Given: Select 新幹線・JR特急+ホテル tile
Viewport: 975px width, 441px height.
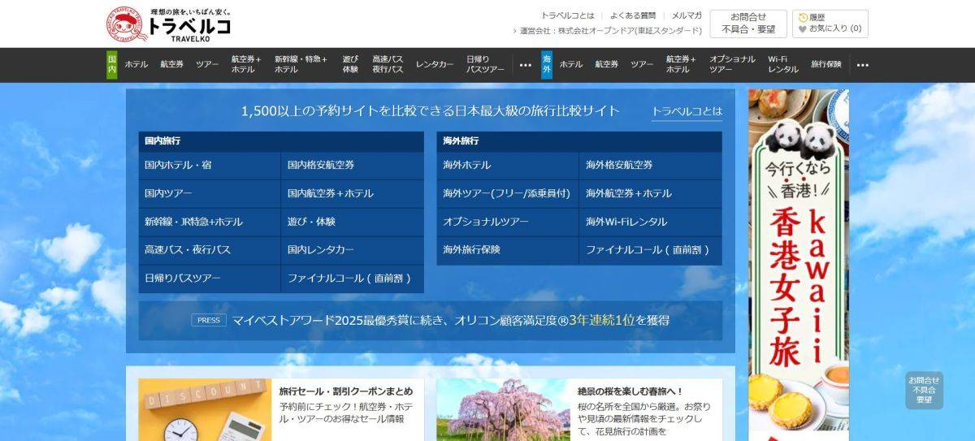Looking at the screenshot, I should (x=210, y=222).
